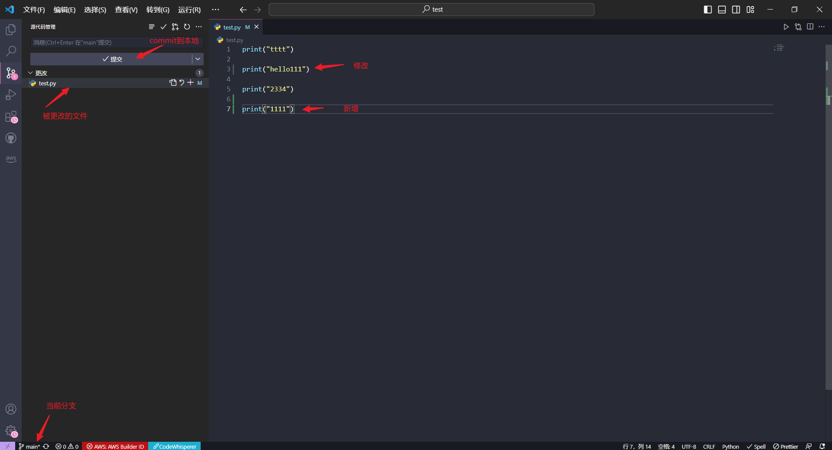This screenshot has height=450, width=832.
Task: Open the Extensions view
Action: pyautogui.click(x=11, y=117)
